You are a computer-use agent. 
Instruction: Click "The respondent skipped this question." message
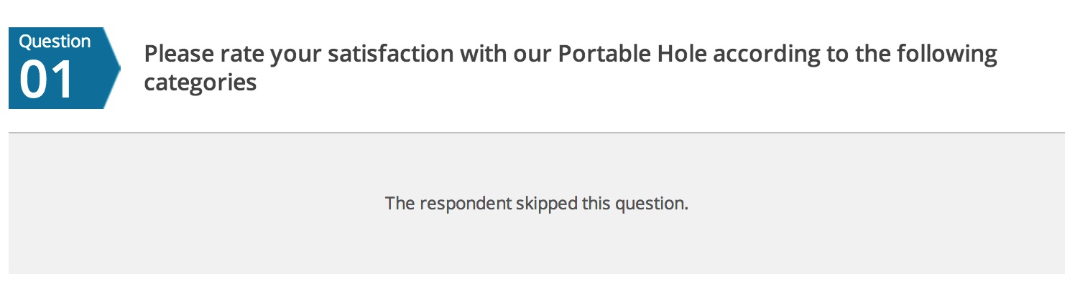point(537,203)
